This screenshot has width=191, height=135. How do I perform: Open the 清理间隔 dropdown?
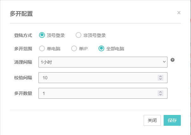tap(103, 62)
